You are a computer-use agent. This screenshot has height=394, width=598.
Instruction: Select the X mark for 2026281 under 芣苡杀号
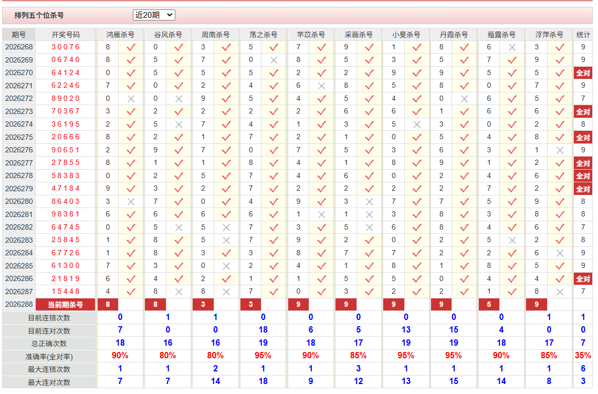321,214
